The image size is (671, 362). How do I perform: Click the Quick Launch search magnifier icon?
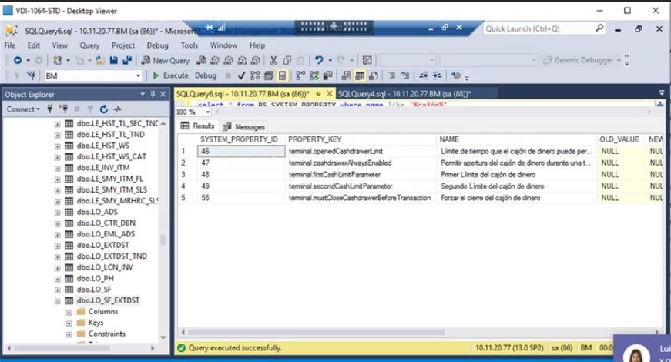pos(599,28)
